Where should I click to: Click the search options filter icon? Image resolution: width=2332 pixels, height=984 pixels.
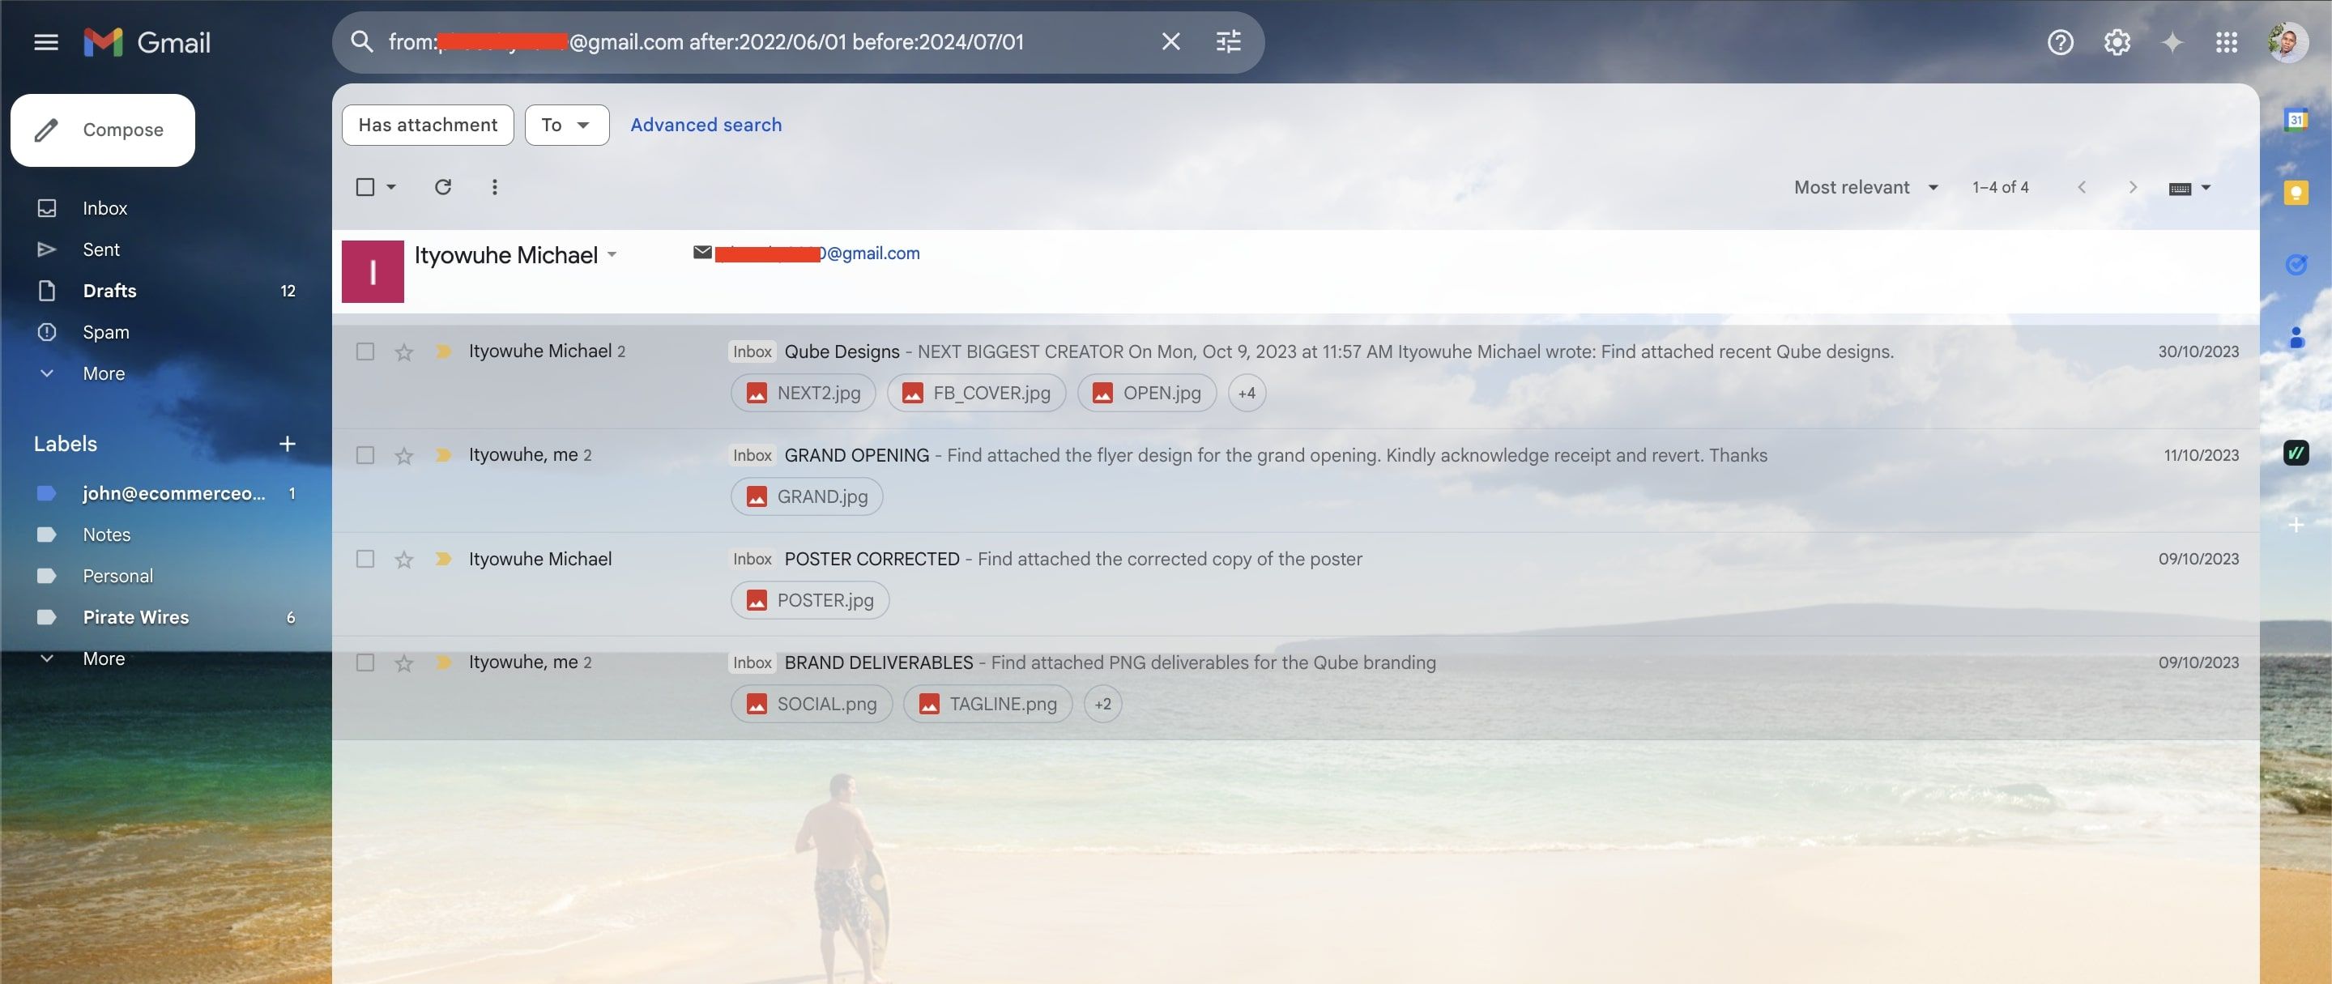tap(1227, 41)
